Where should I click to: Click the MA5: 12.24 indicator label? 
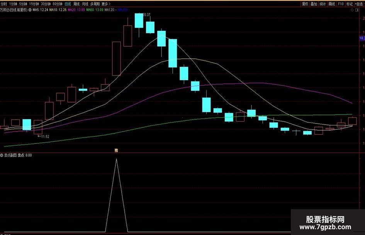(40, 10)
